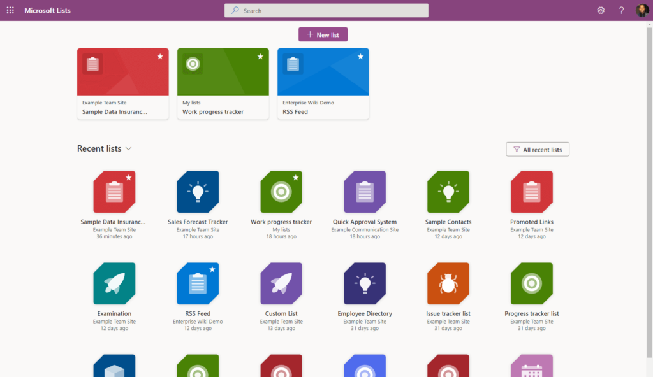Screen dimensions: 653x377
Task: Open the All recent lists filter
Action: tap(537, 150)
